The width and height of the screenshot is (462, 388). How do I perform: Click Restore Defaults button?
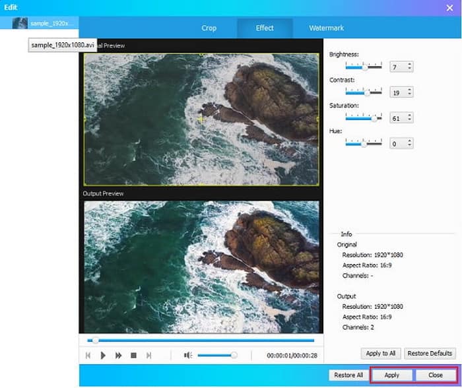430,353
